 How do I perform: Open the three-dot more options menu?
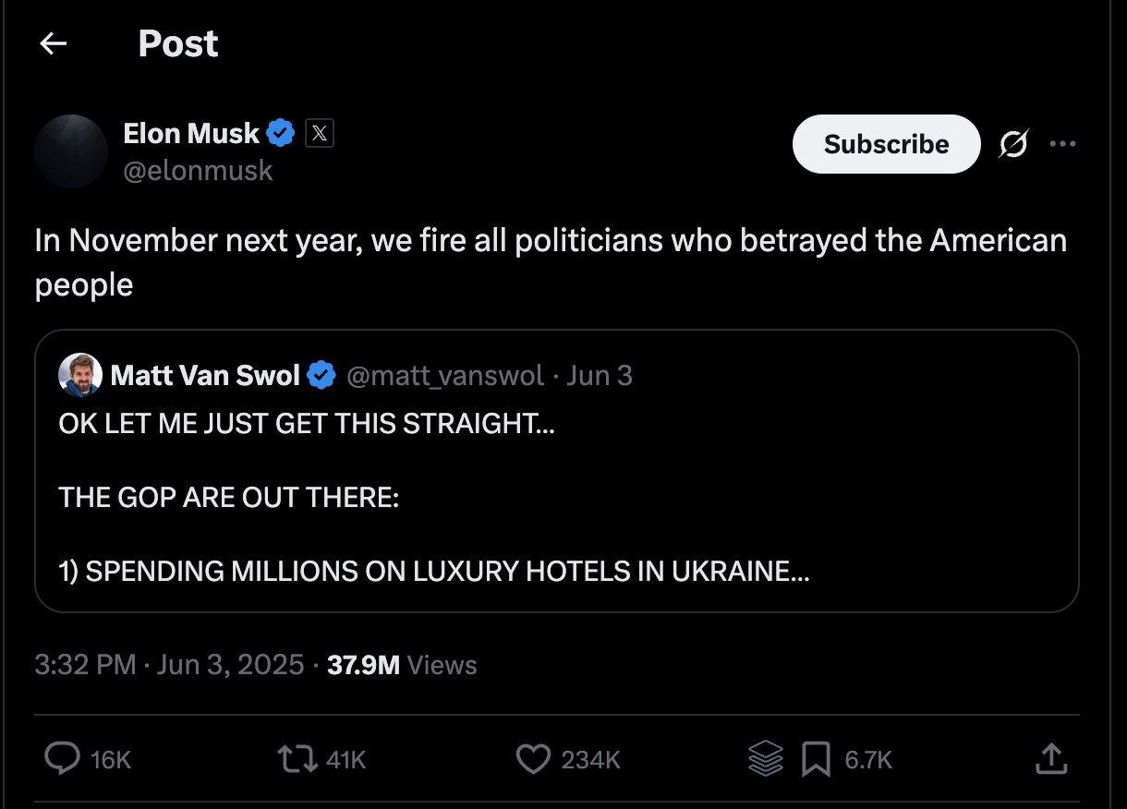(x=1062, y=144)
